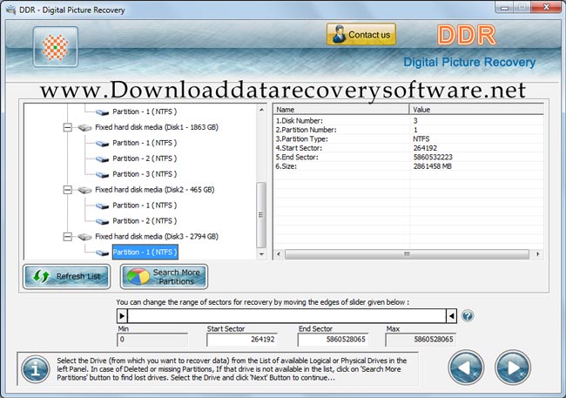This screenshot has height=398, width=566.
Task: Click partition icon of Disk2 Partition - 2
Action: point(103,222)
